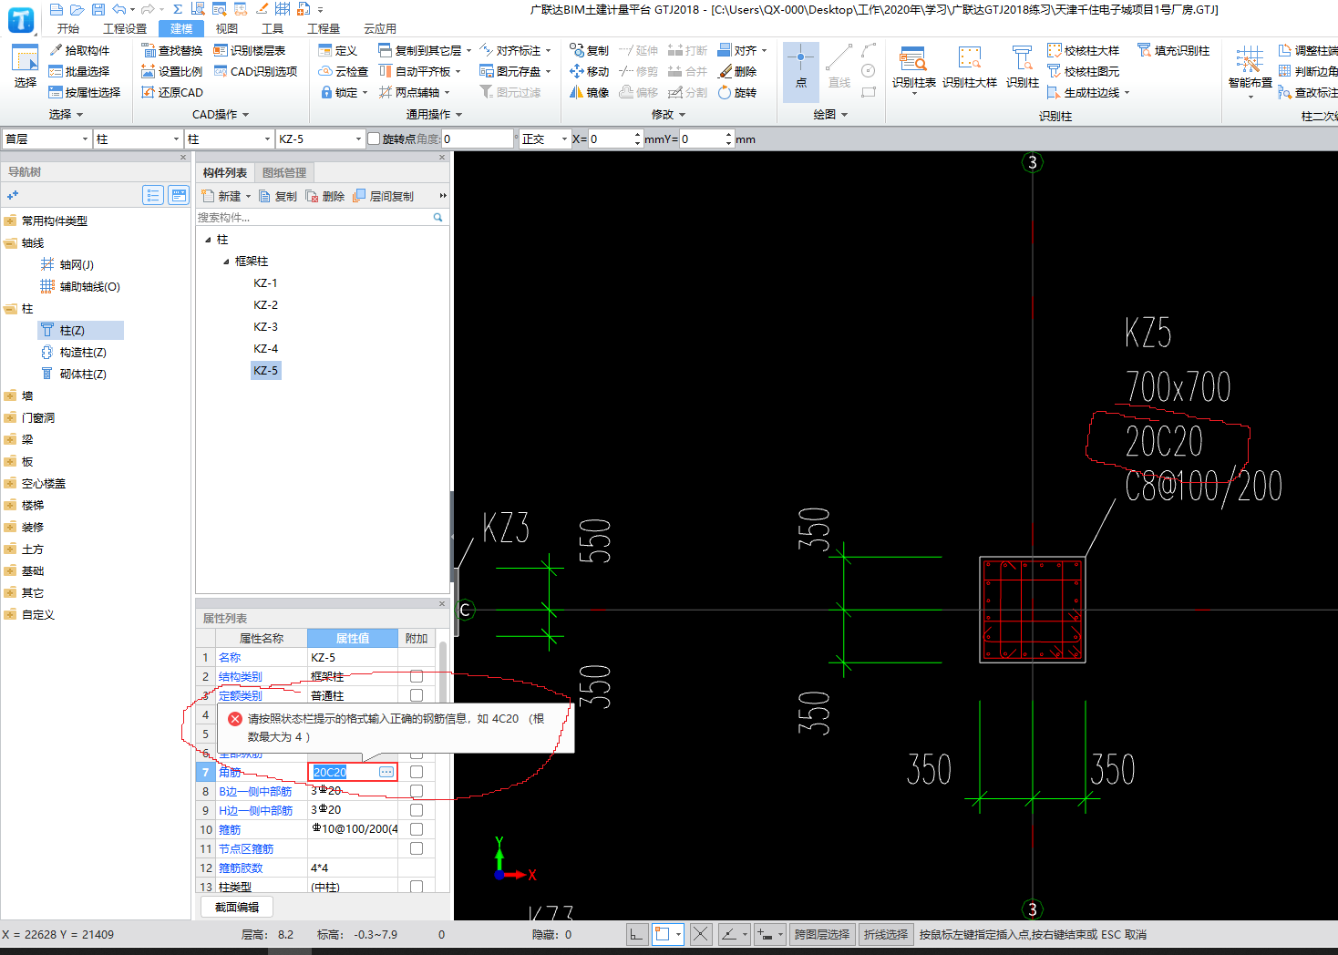Screen dimensions: 1338x955
Task: Click the 折线选择 status bar button
Action: tap(886, 934)
